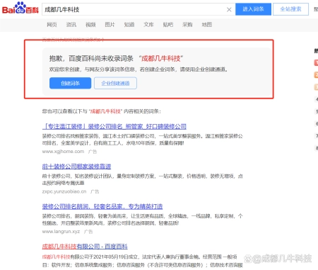The height and width of the screenshot is (270, 318).
Task: Open the 地图 tab
Action: pos(207,25)
